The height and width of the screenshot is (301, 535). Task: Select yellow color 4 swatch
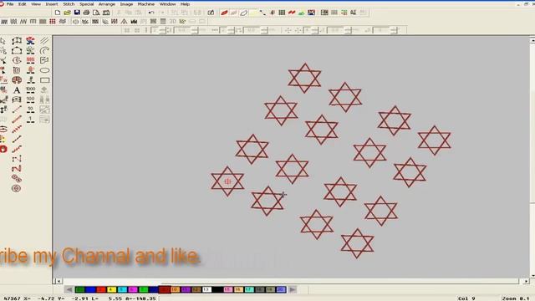(111, 289)
